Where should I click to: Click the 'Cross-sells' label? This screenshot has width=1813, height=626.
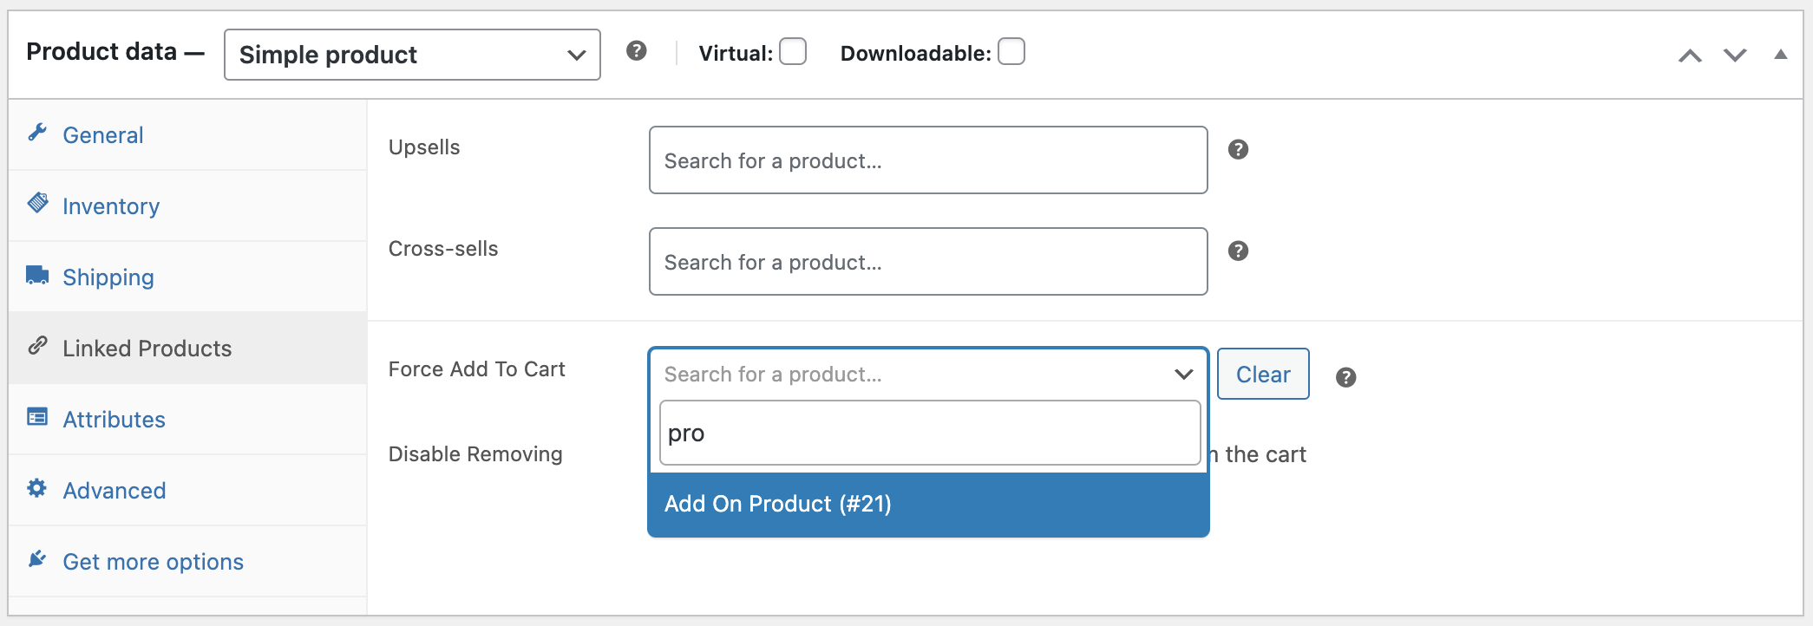[443, 249]
